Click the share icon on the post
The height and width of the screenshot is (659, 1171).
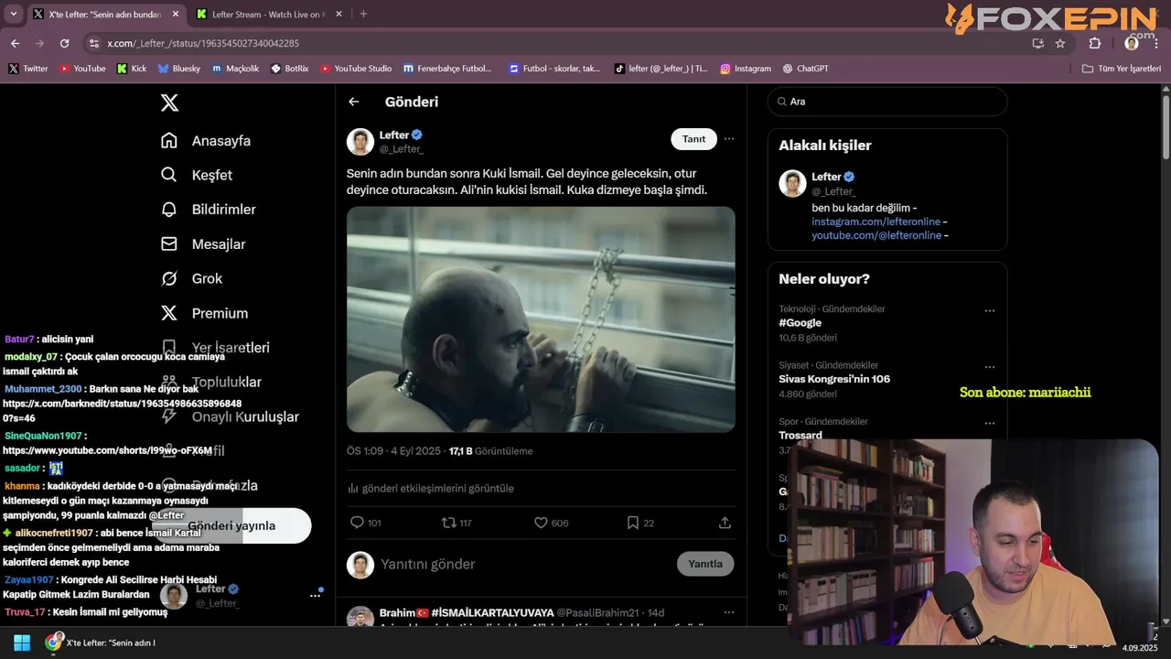click(x=725, y=523)
